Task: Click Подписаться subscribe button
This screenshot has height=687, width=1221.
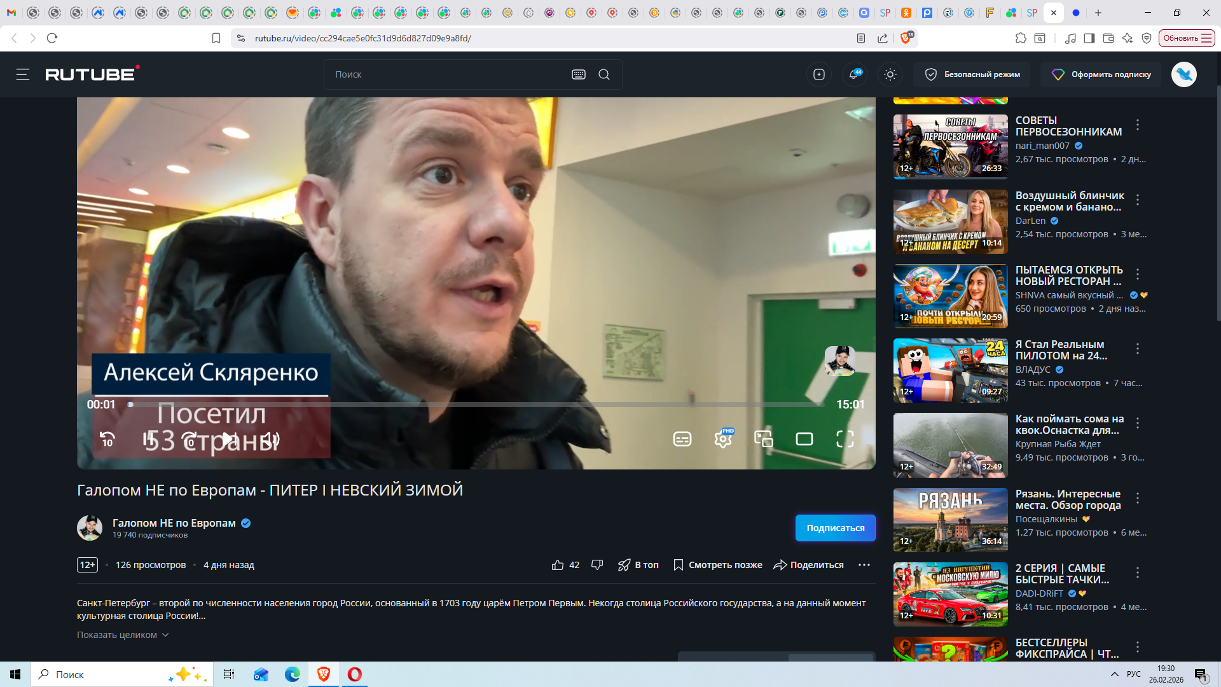Action: point(835,528)
